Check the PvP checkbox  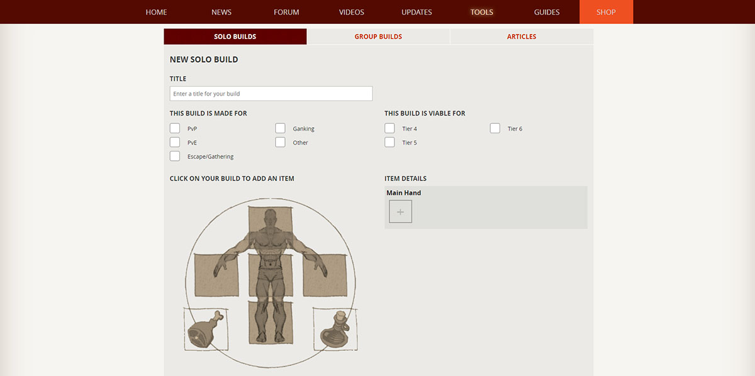175,128
